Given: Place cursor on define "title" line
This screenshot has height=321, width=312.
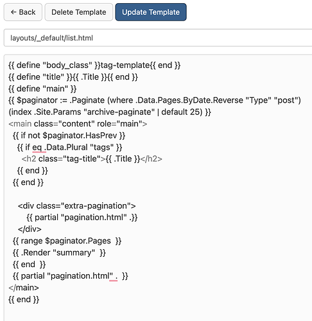Looking at the screenshot, I should click(73, 77).
